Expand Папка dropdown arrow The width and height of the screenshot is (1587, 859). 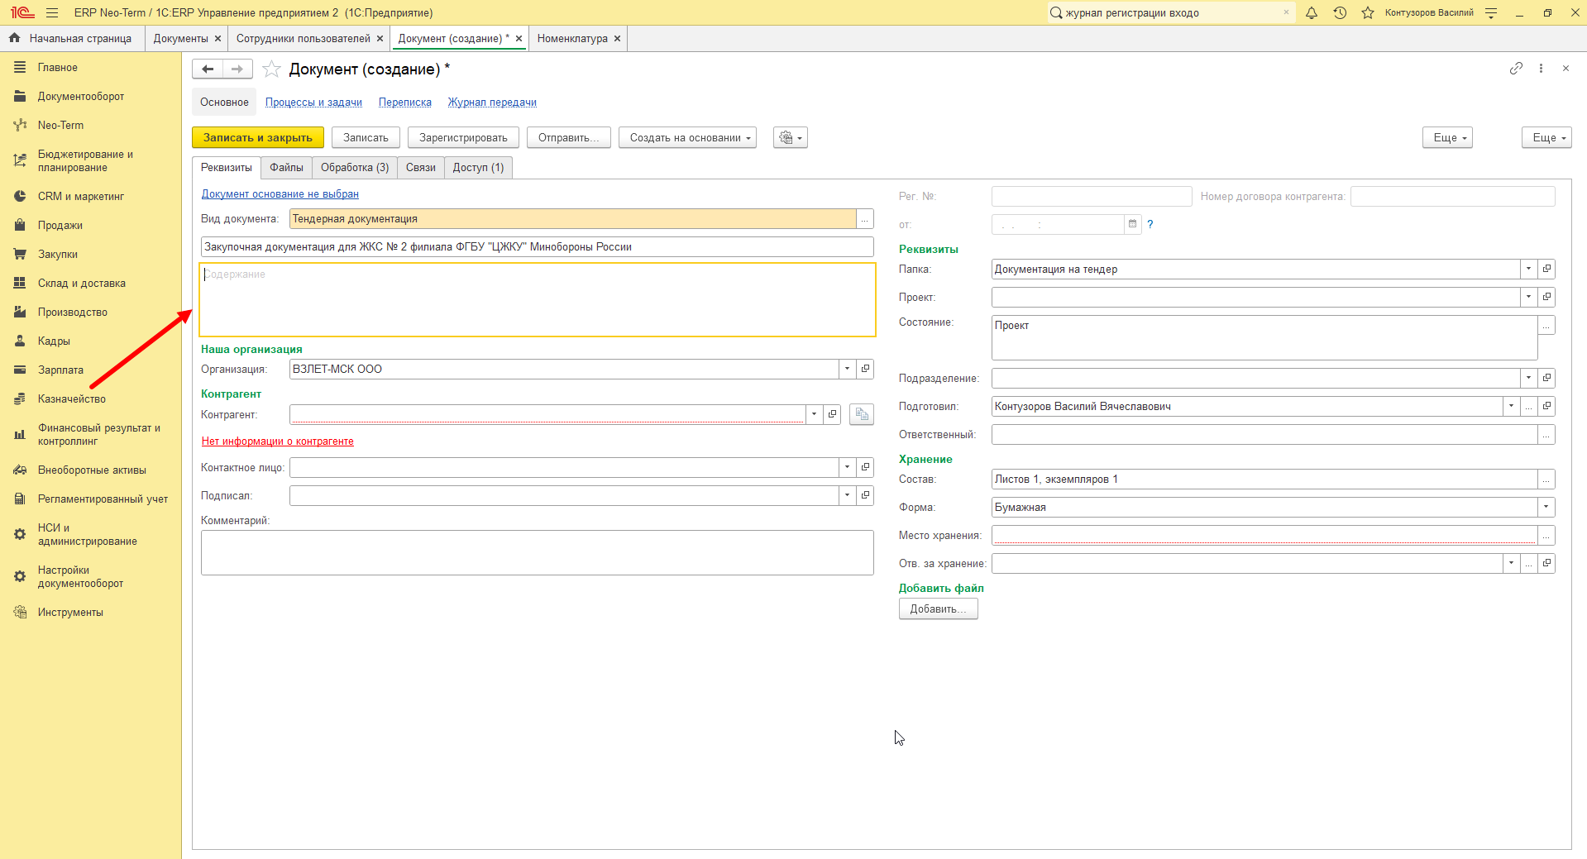[1528, 269]
